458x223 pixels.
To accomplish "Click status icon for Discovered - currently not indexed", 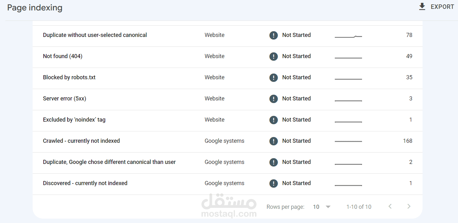I will click(274, 184).
